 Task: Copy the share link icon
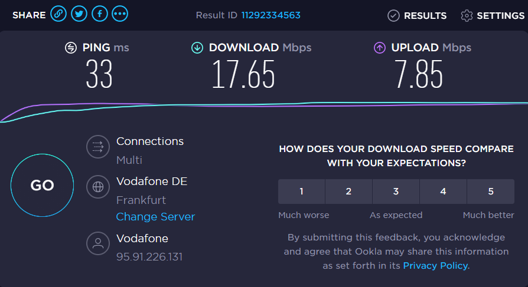58,14
